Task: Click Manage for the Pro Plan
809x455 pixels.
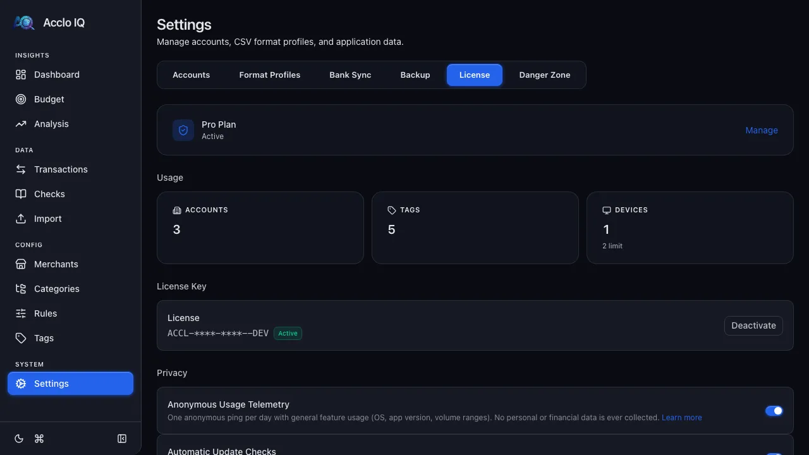Action: [x=762, y=130]
